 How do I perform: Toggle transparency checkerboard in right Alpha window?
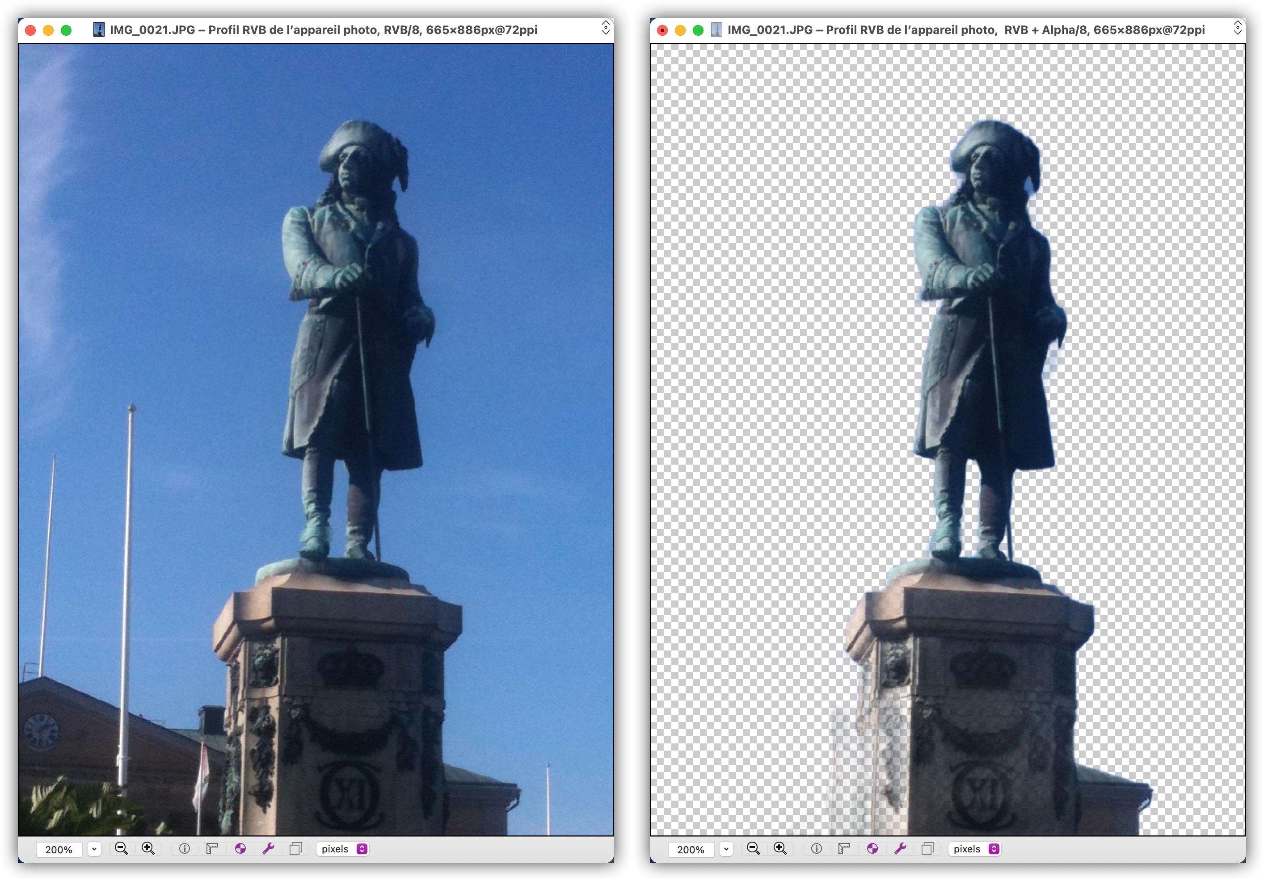872,848
